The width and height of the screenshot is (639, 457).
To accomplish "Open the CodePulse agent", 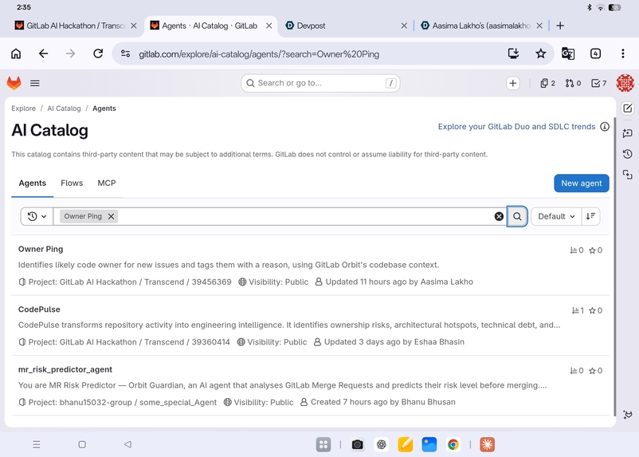I will point(39,309).
